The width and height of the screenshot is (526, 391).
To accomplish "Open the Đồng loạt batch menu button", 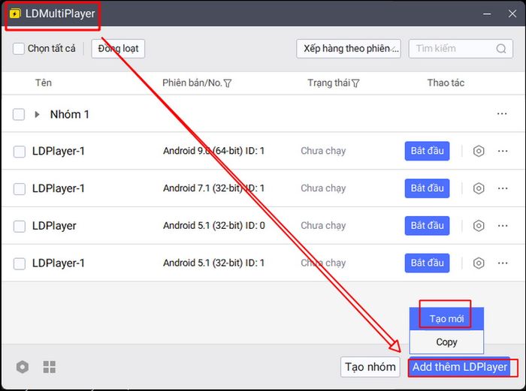I will [118, 49].
